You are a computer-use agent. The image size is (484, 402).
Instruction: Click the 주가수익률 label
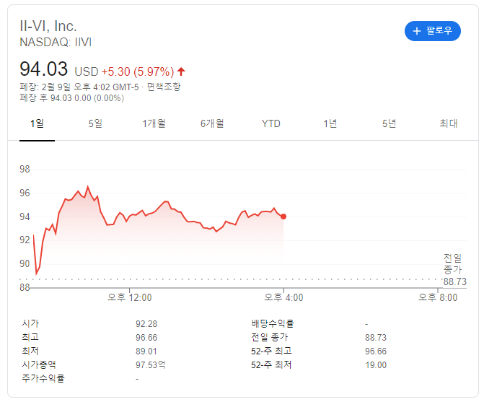click(x=43, y=378)
